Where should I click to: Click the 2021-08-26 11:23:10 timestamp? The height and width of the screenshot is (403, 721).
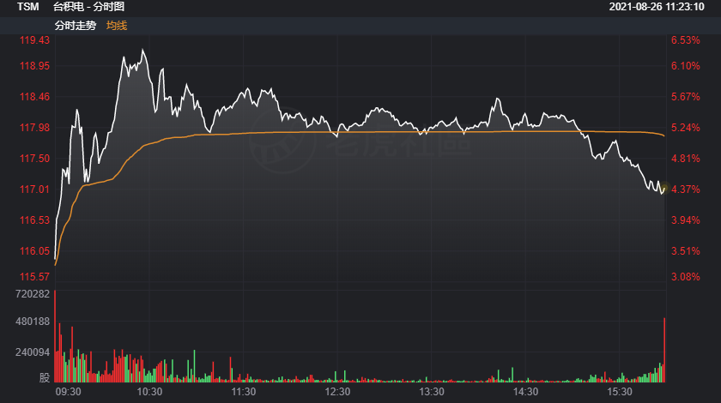click(663, 7)
